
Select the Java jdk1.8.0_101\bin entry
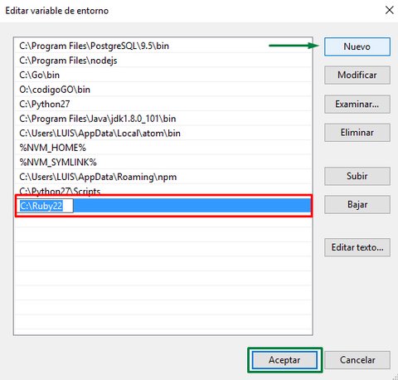pos(163,119)
